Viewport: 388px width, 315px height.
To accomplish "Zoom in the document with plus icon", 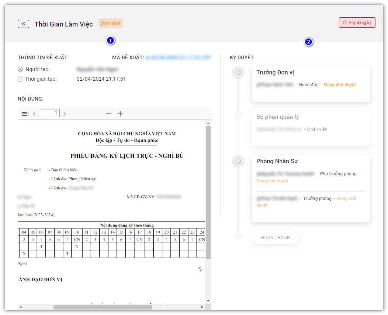I will [120, 114].
